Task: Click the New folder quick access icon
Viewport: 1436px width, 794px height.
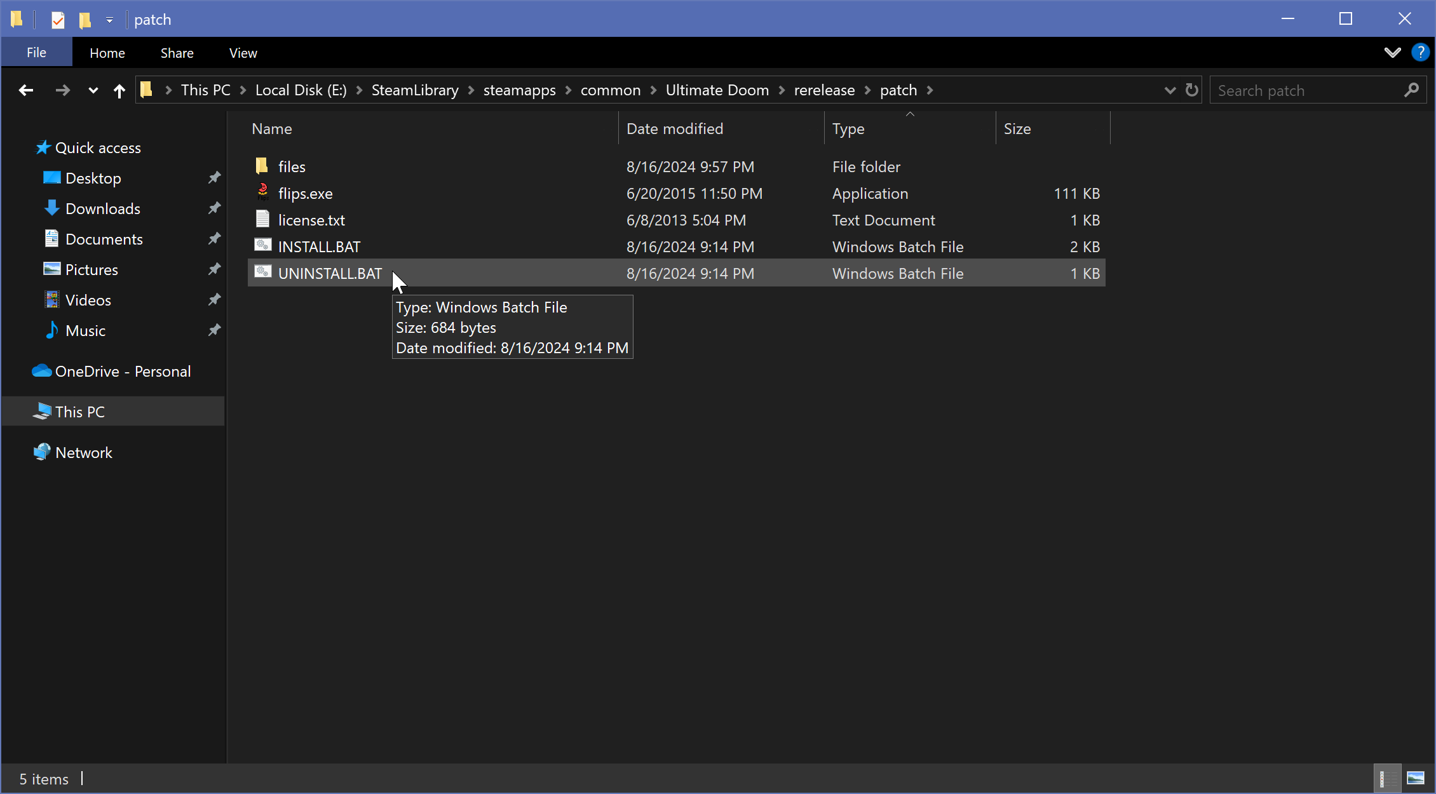Action: 85,20
